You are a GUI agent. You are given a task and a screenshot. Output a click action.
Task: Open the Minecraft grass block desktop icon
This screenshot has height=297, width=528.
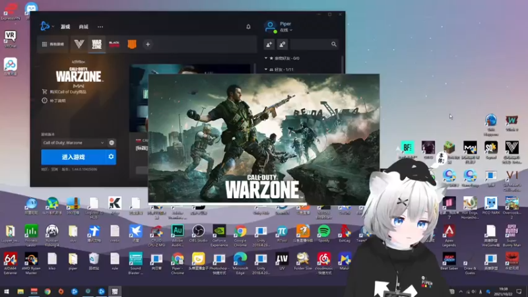point(449,147)
